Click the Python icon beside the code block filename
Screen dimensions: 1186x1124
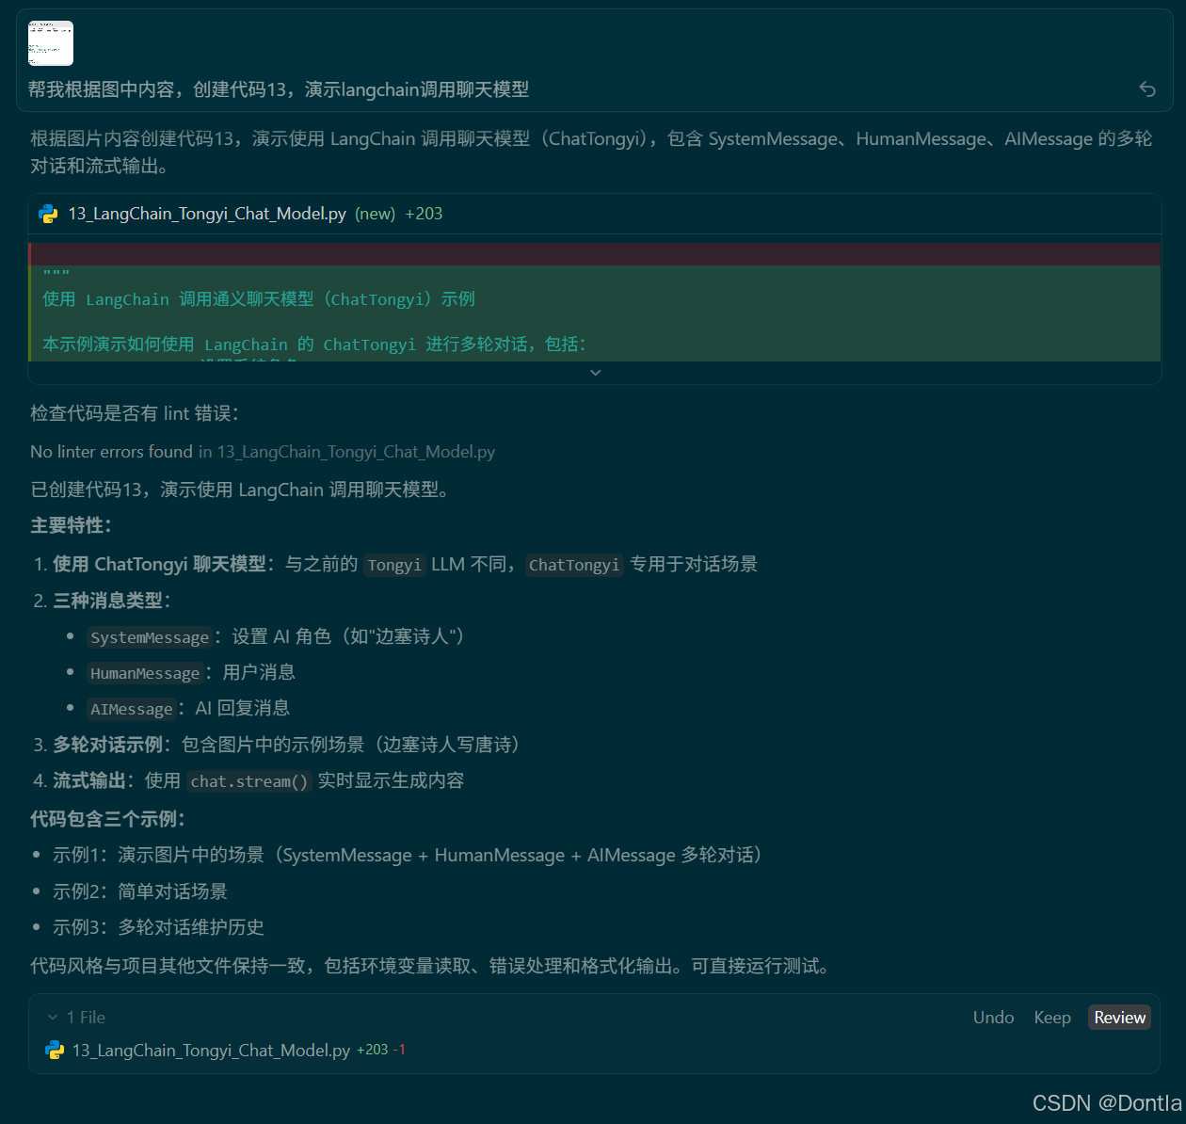(x=50, y=214)
